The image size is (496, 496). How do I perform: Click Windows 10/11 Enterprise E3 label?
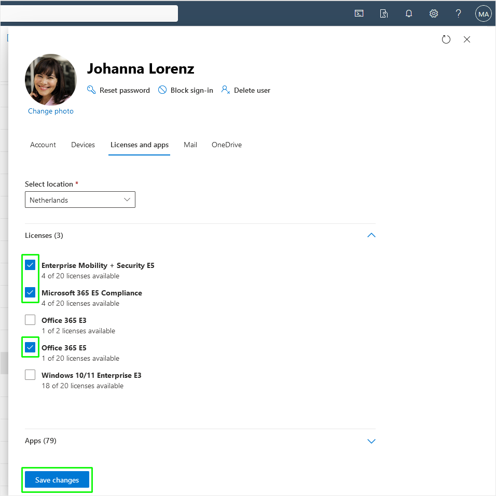tap(91, 375)
